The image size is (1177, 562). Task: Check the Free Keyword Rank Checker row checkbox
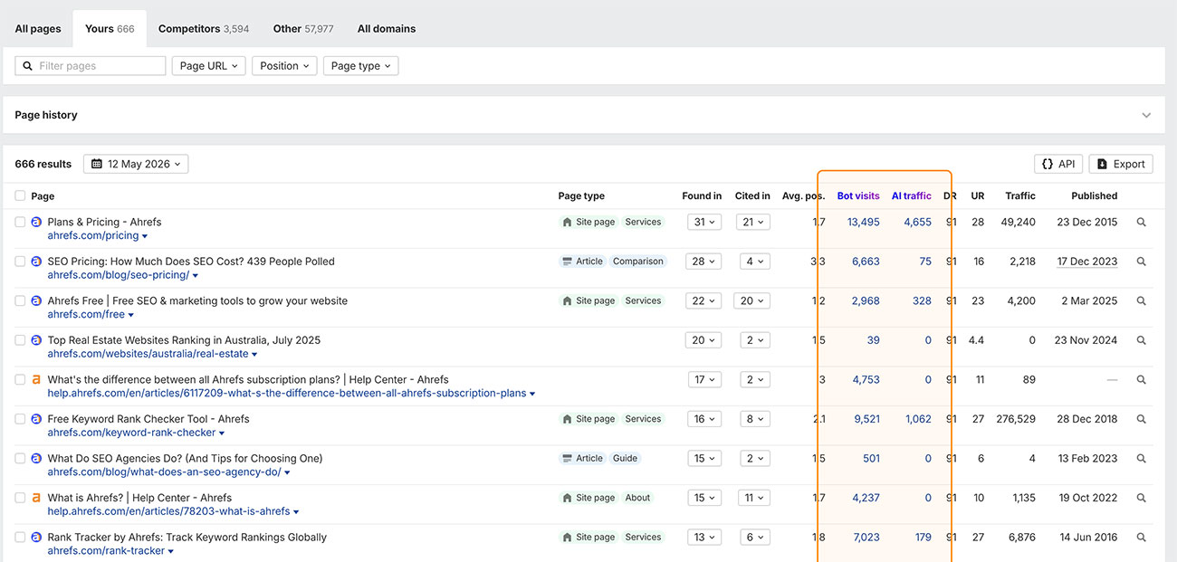pyautogui.click(x=20, y=419)
